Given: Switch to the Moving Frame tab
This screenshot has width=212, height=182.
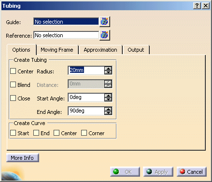Looking at the screenshot, I should [57, 50].
